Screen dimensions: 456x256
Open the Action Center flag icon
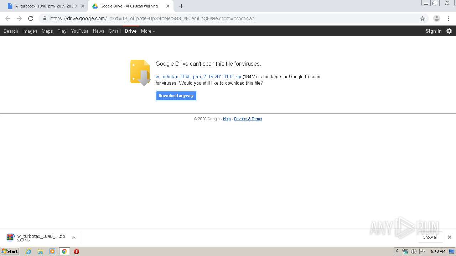pos(422,251)
